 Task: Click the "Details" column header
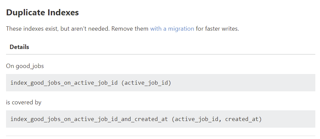click(19, 47)
